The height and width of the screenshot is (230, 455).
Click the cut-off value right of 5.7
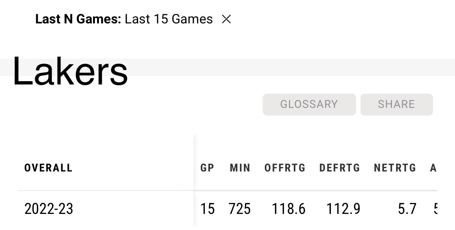[x=435, y=209]
